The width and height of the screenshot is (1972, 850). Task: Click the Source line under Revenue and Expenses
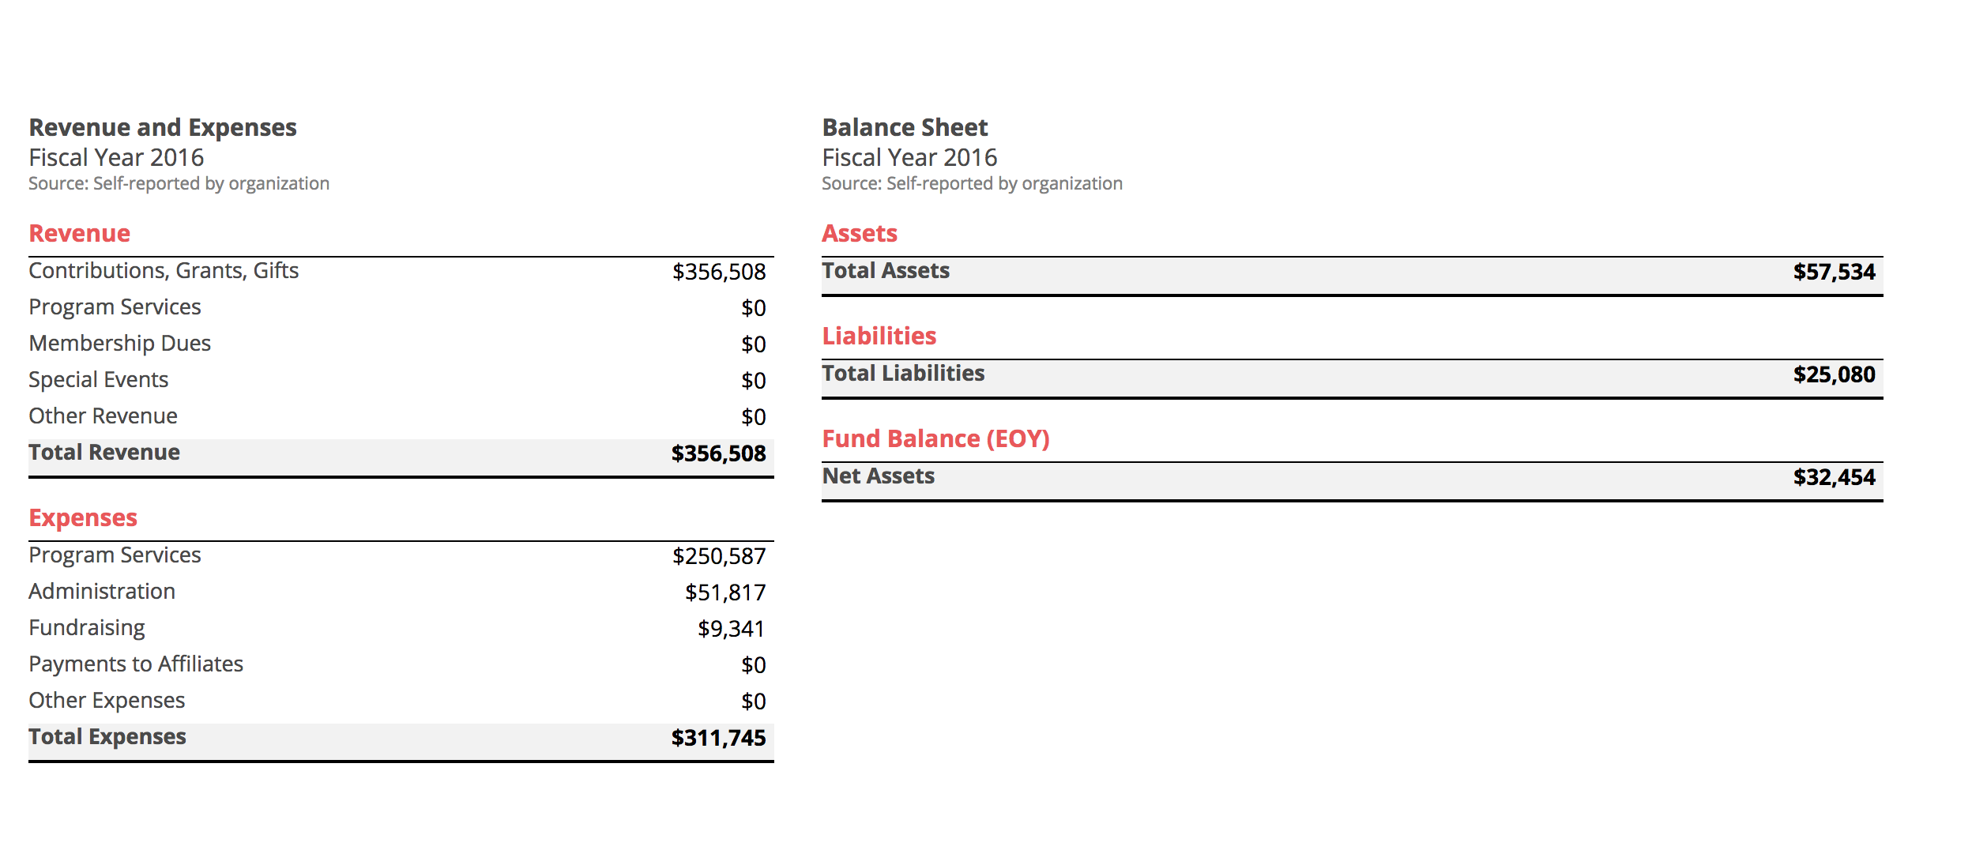click(179, 184)
